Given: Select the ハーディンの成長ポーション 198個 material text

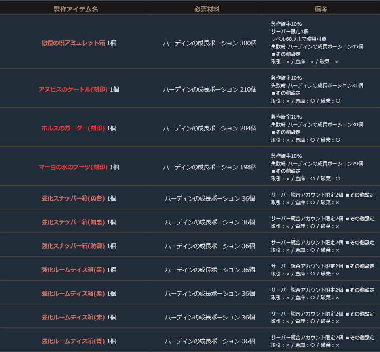Looking at the screenshot, I should coord(209,167).
